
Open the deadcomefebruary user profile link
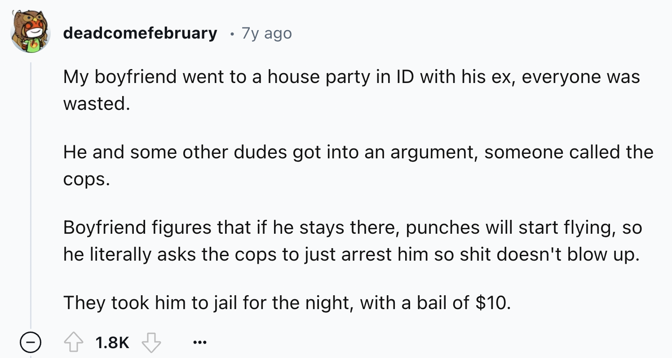(140, 33)
